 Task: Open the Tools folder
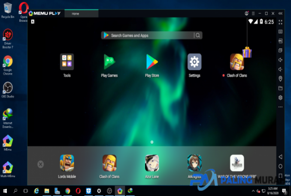[x=67, y=62]
